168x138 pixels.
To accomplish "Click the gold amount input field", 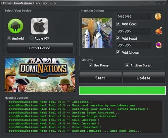I will tap(134, 17).
